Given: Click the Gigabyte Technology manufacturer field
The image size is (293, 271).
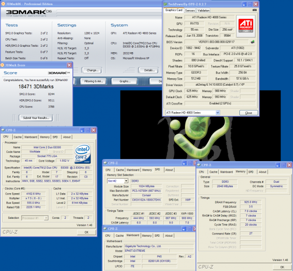Looking at the screenshot, I should tap(159, 246).
